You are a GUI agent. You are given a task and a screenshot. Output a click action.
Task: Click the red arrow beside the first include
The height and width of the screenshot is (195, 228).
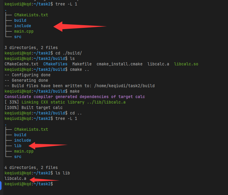pos(79,26)
